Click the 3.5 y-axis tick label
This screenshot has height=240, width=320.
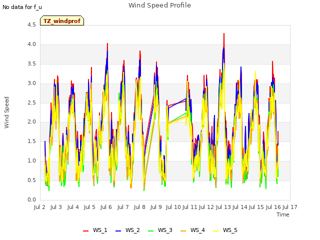[x=31, y=63]
